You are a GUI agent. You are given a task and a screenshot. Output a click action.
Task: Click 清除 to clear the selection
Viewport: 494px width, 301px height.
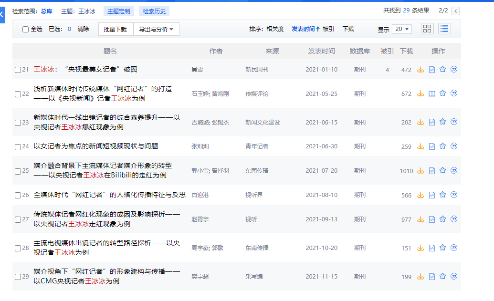(x=83, y=29)
